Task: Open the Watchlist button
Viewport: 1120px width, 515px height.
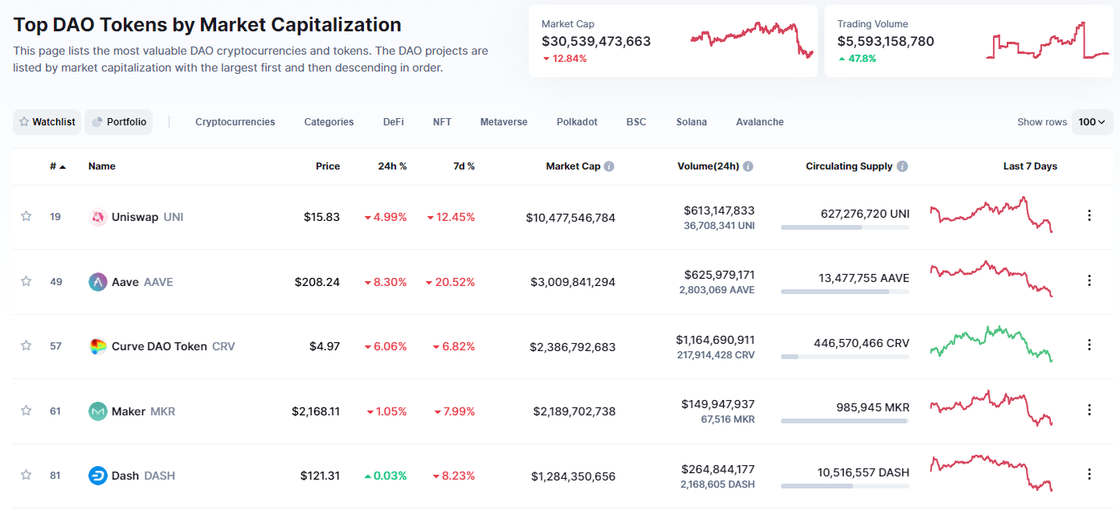Action: (47, 122)
